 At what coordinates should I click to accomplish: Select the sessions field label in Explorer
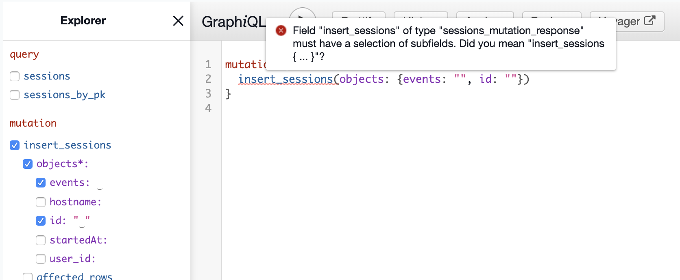pos(47,76)
